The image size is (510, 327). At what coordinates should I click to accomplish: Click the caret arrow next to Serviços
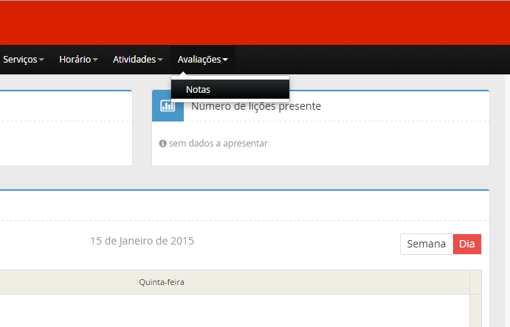coord(42,60)
